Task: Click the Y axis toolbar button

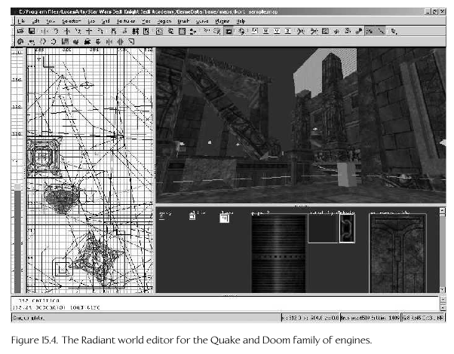Action: [278, 32]
